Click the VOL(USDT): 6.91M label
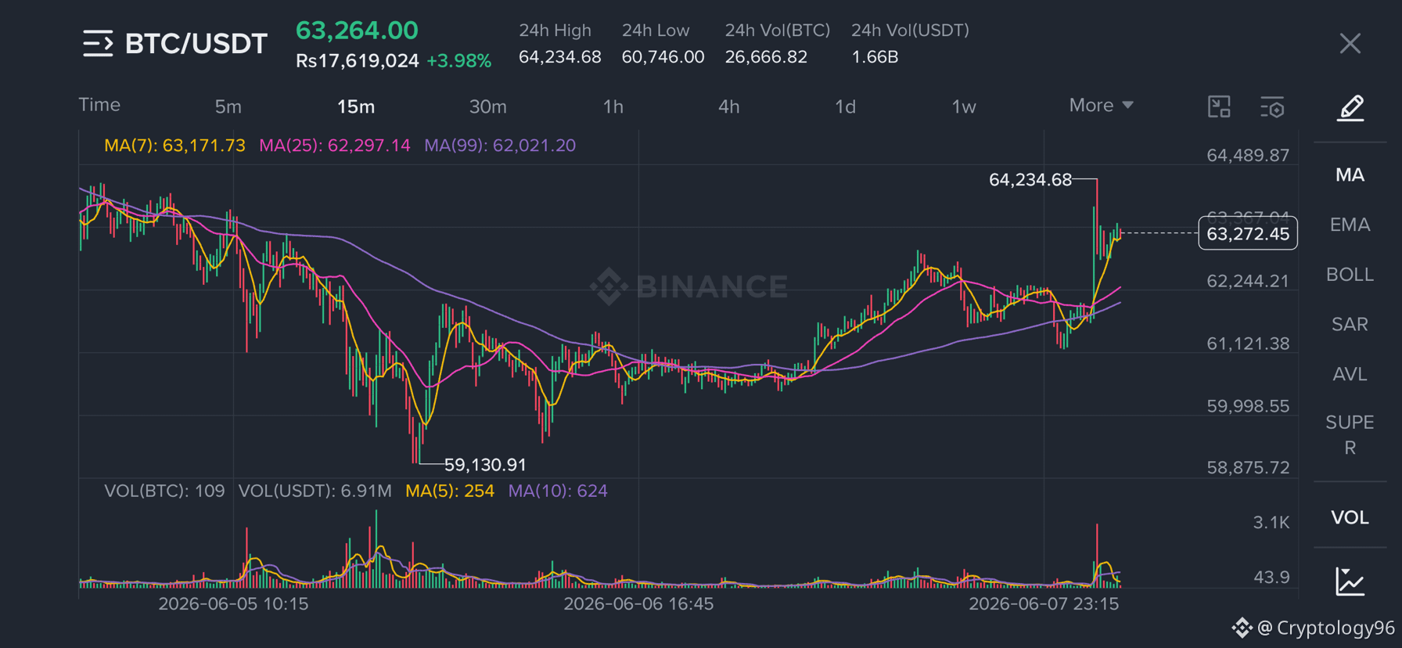The image size is (1402, 648). 315,491
